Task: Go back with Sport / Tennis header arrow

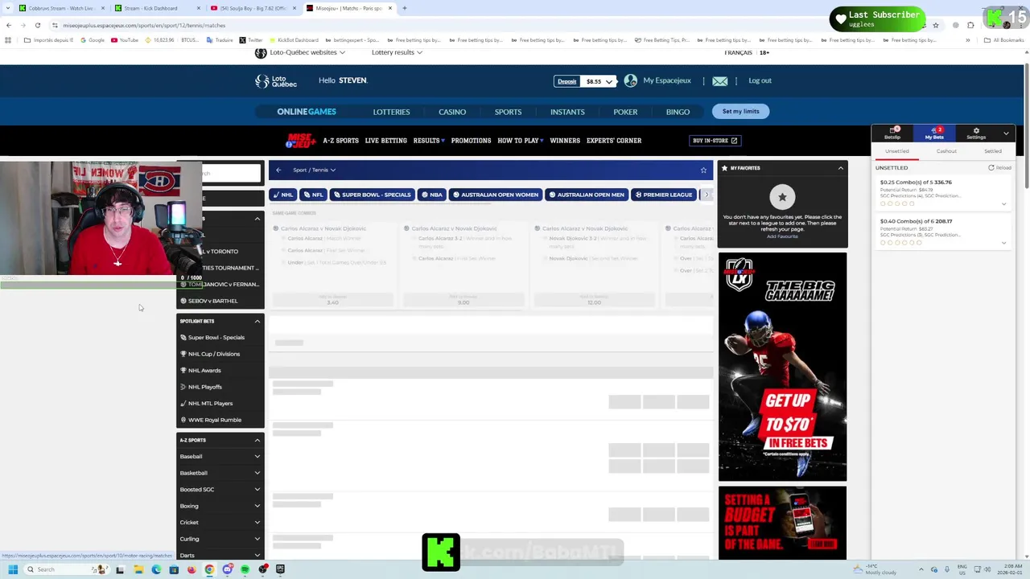Action: 278,170
